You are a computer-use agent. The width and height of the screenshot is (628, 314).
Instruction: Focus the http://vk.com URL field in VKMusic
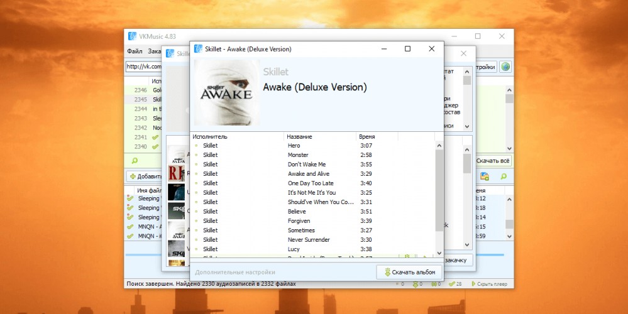(x=144, y=67)
